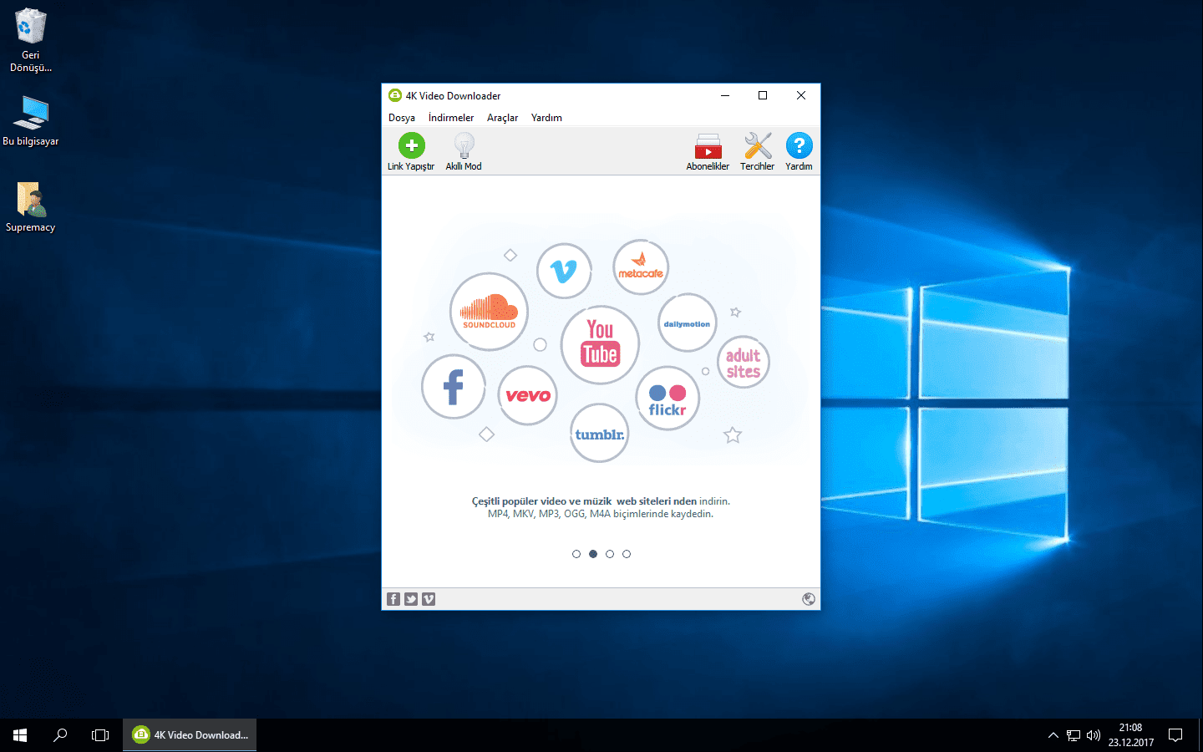Screen dimensions: 1203x752
Task: Open the Araçlar menu
Action: tap(503, 118)
